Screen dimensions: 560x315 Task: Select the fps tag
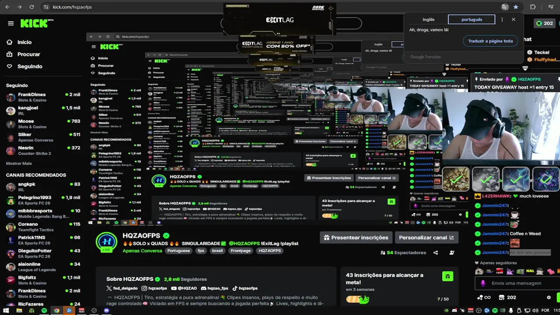[x=201, y=251]
